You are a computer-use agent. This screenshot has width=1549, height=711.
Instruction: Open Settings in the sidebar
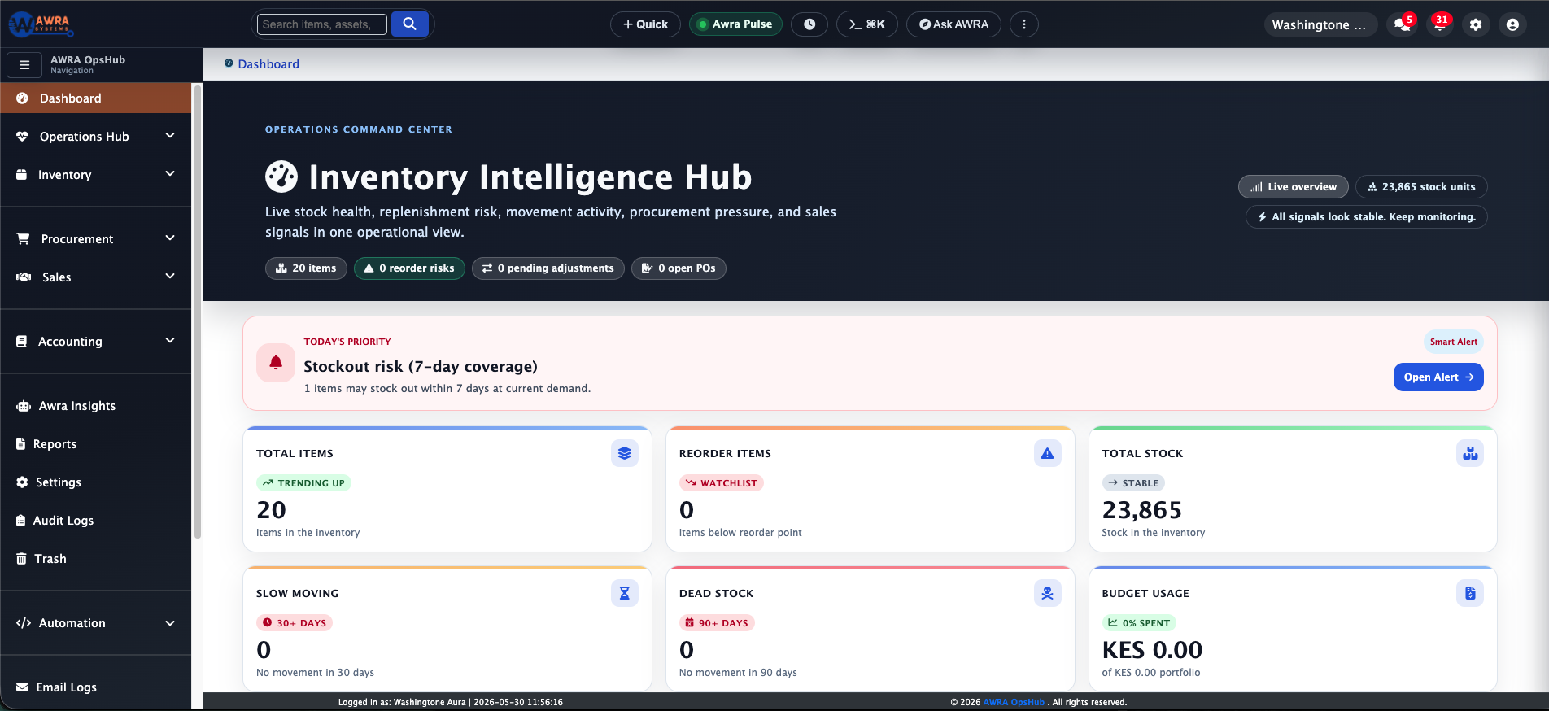tap(96, 482)
